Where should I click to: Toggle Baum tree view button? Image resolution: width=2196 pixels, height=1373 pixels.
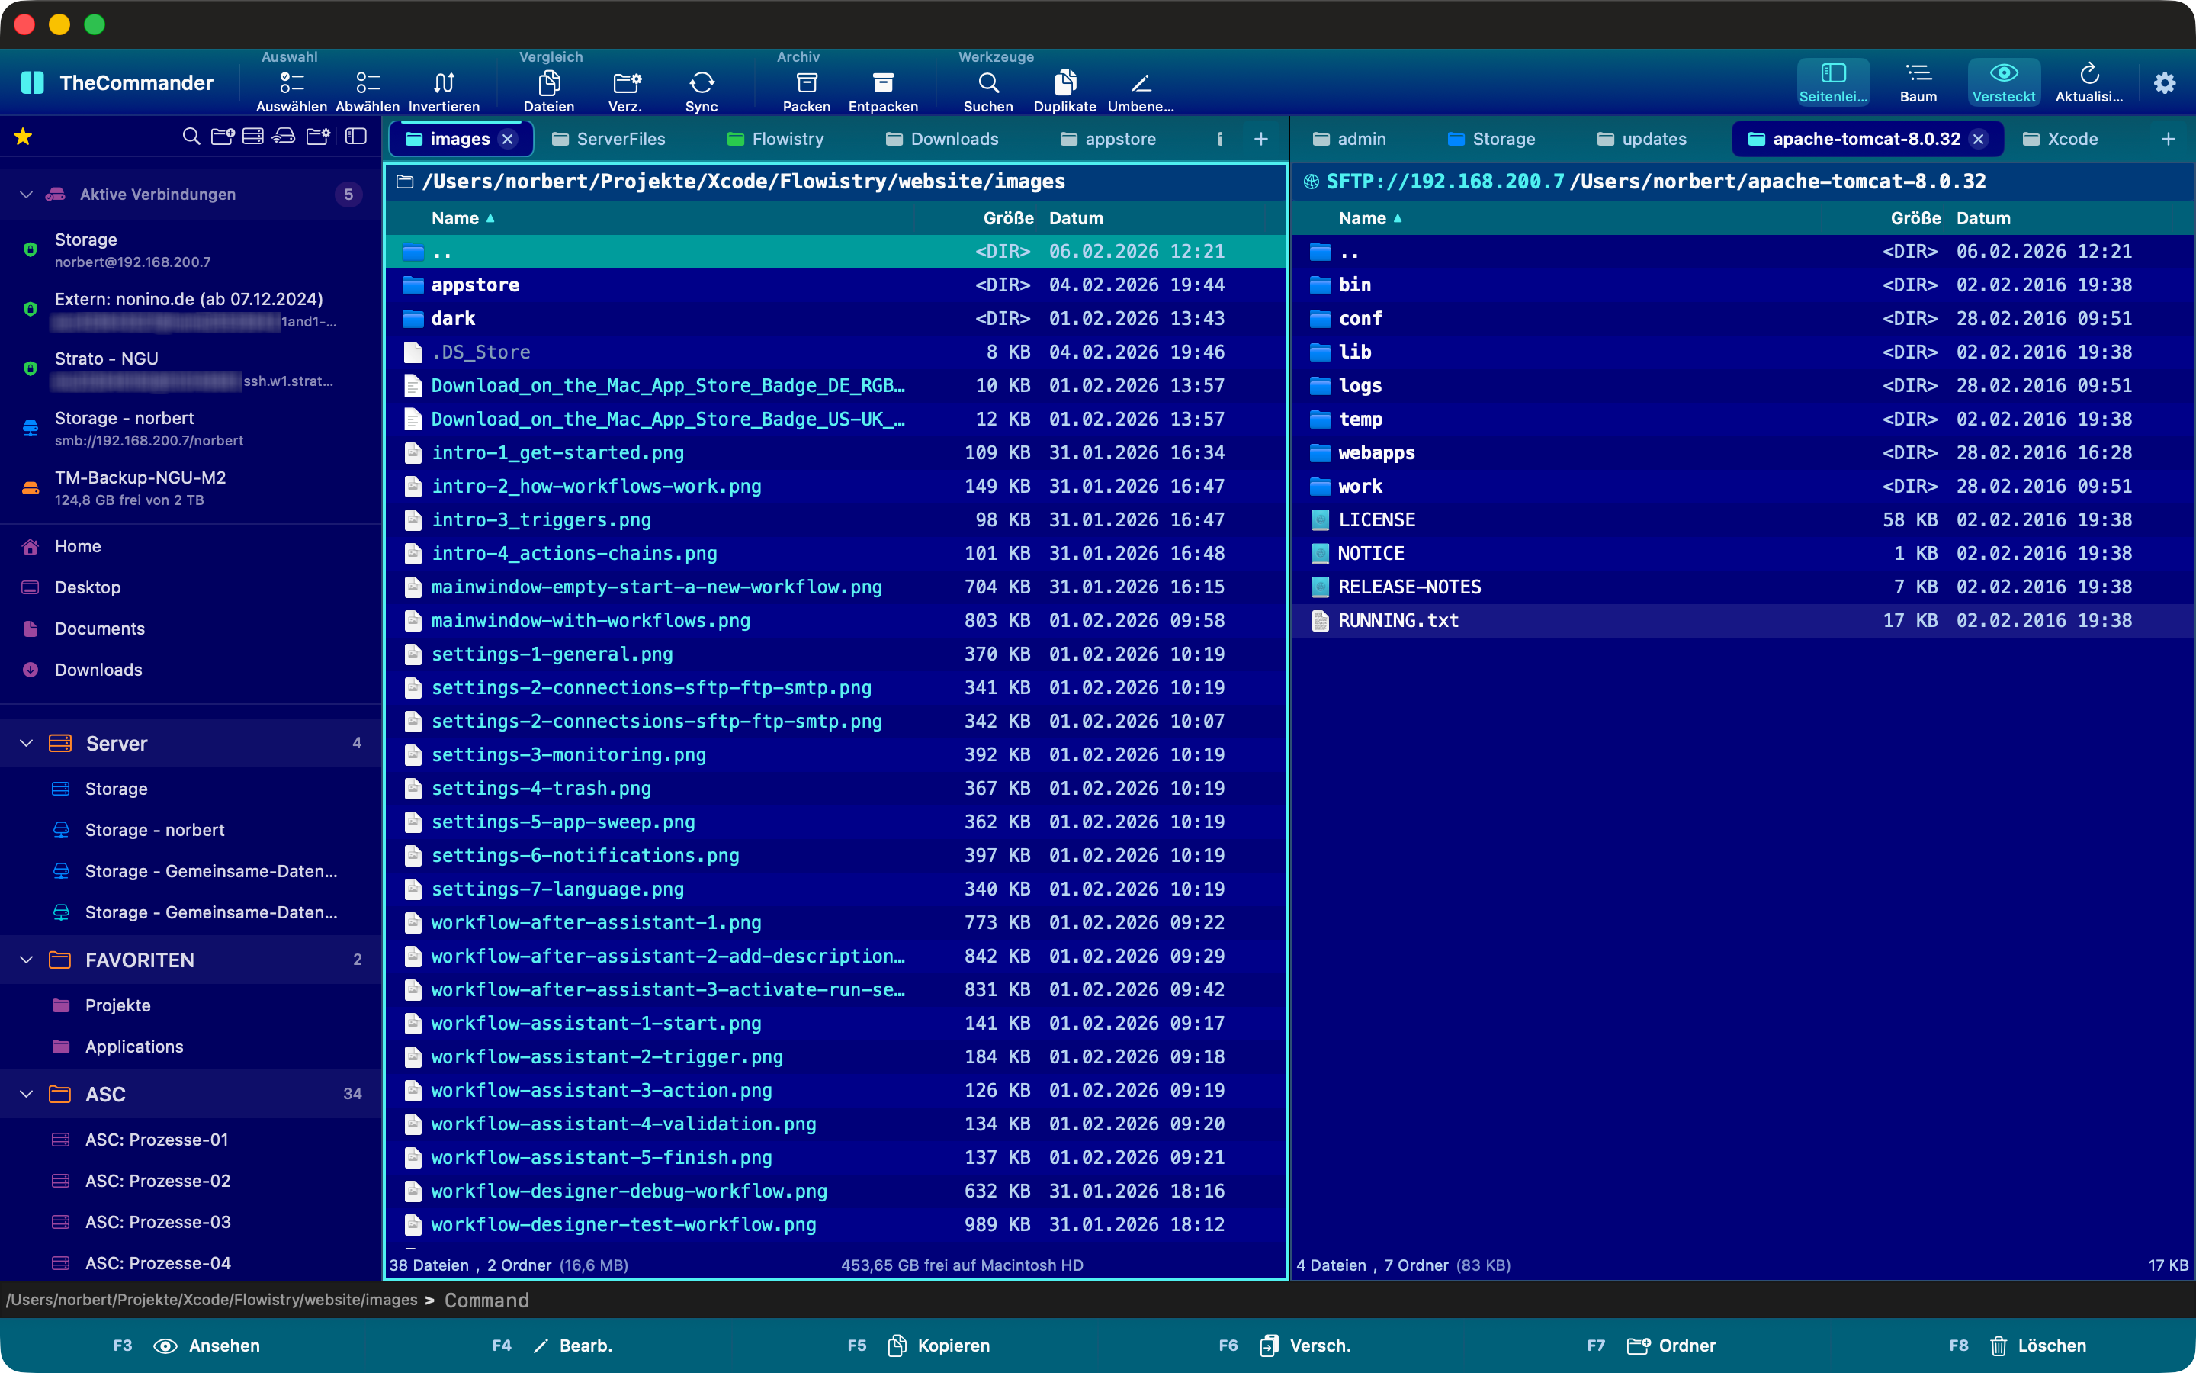tap(1918, 82)
